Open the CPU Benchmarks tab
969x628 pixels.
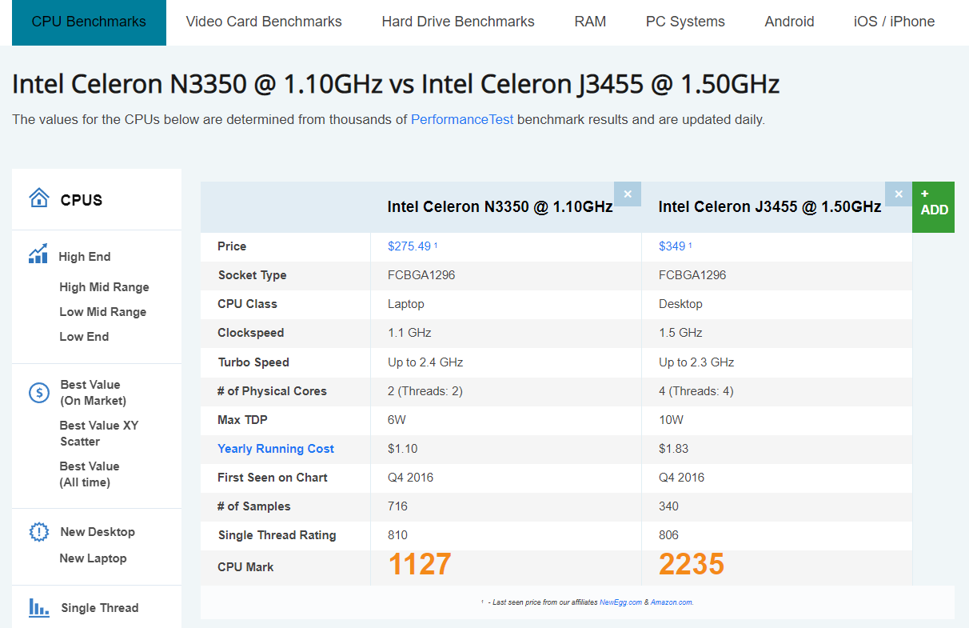(x=89, y=22)
